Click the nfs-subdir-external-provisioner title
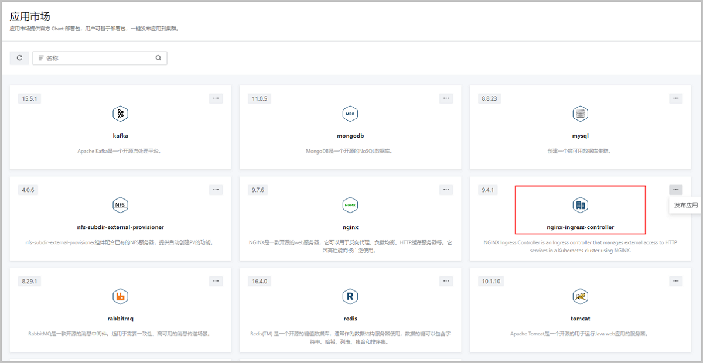 click(x=120, y=227)
